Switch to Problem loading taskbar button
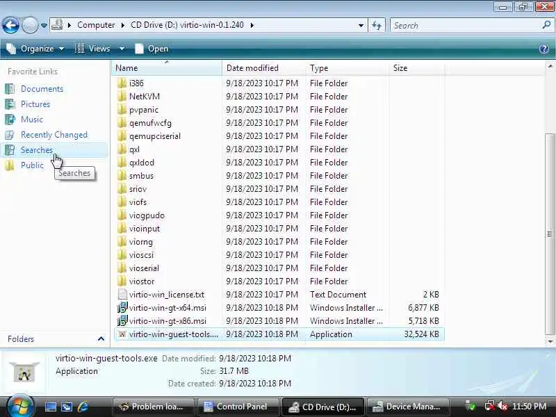 coord(154,407)
